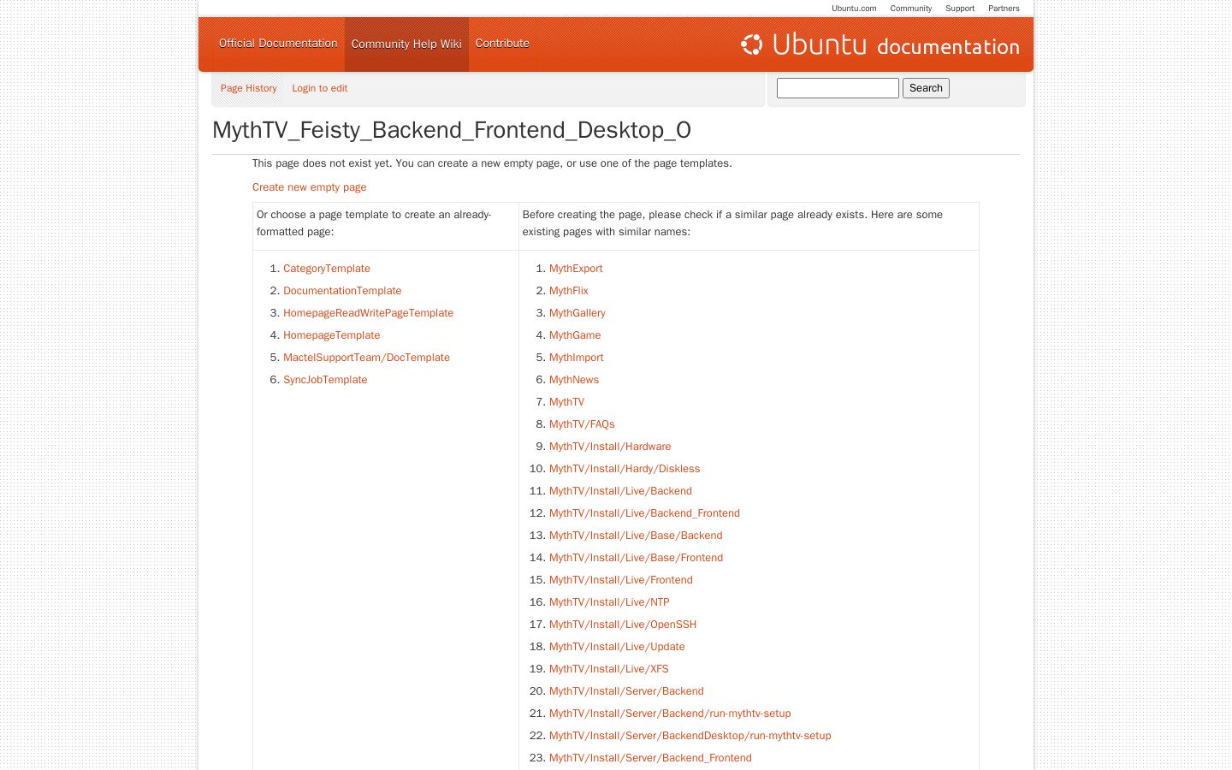1232x770 pixels.
Task: Open the Community top link
Action: 910,9
